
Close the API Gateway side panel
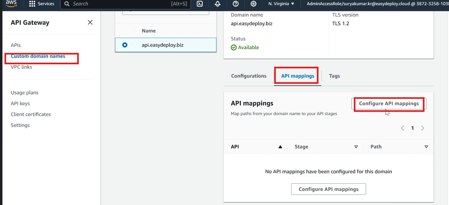[90, 23]
